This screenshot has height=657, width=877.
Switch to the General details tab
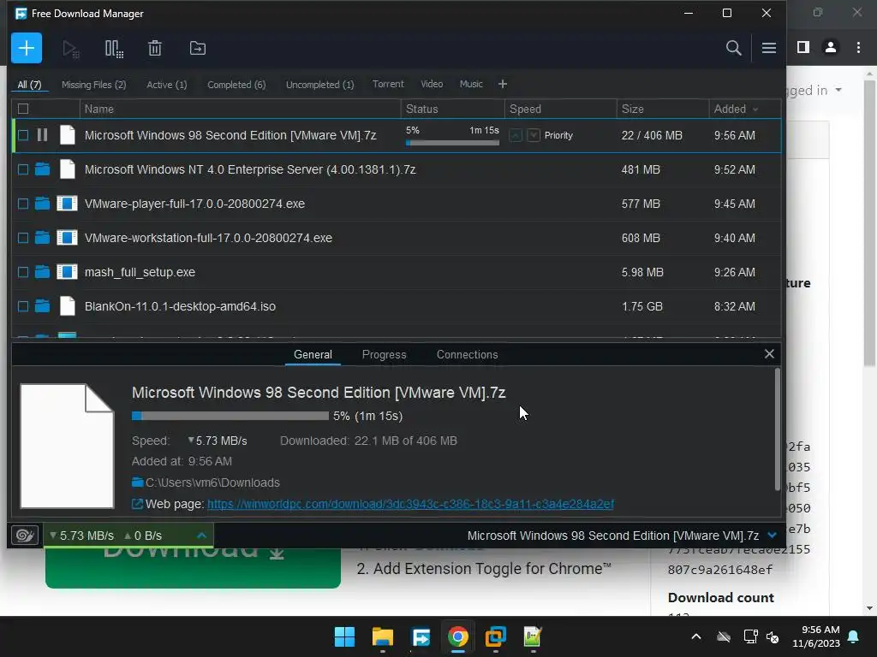313,354
